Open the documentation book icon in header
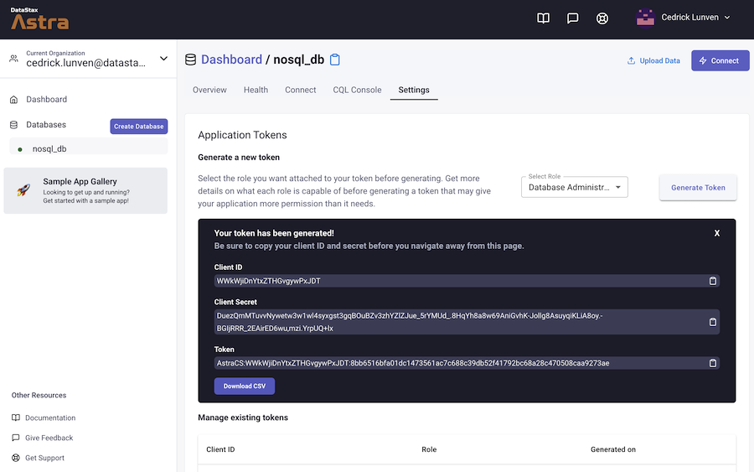Viewport: 754px width, 472px height. [x=543, y=18]
